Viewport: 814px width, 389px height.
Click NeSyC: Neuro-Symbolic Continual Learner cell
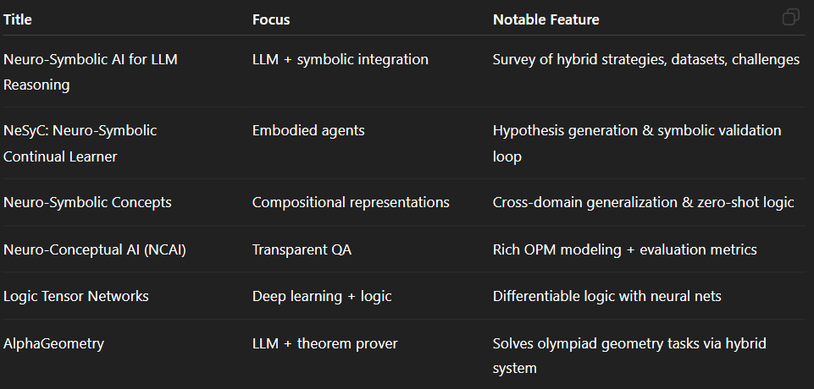pyautogui.click(x=80, y=144)
